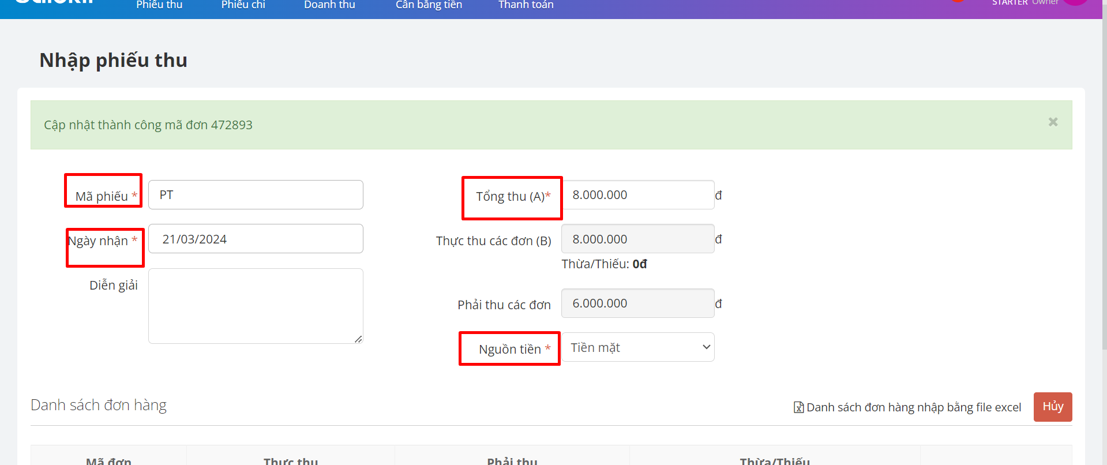Image resolution: width=1107 pixels, height=465 pixels.
Task: Click the Thực thu các đơn (B) field
Action: coord(637,239)
